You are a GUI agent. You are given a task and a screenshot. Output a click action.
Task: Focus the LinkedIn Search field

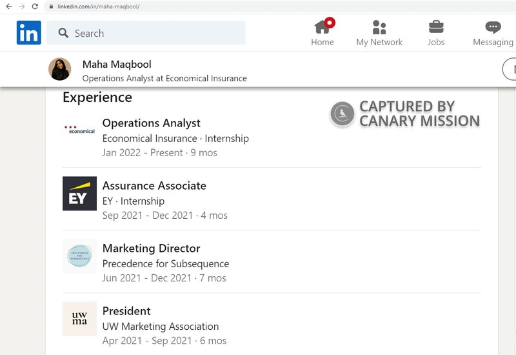[146, 33]
